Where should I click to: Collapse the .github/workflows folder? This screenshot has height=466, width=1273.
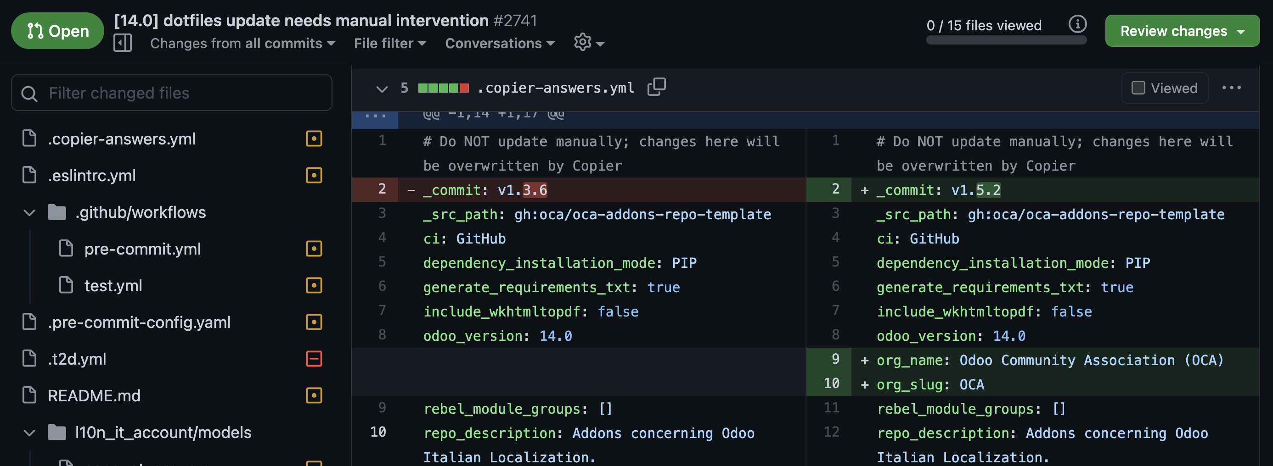point(30,213)
